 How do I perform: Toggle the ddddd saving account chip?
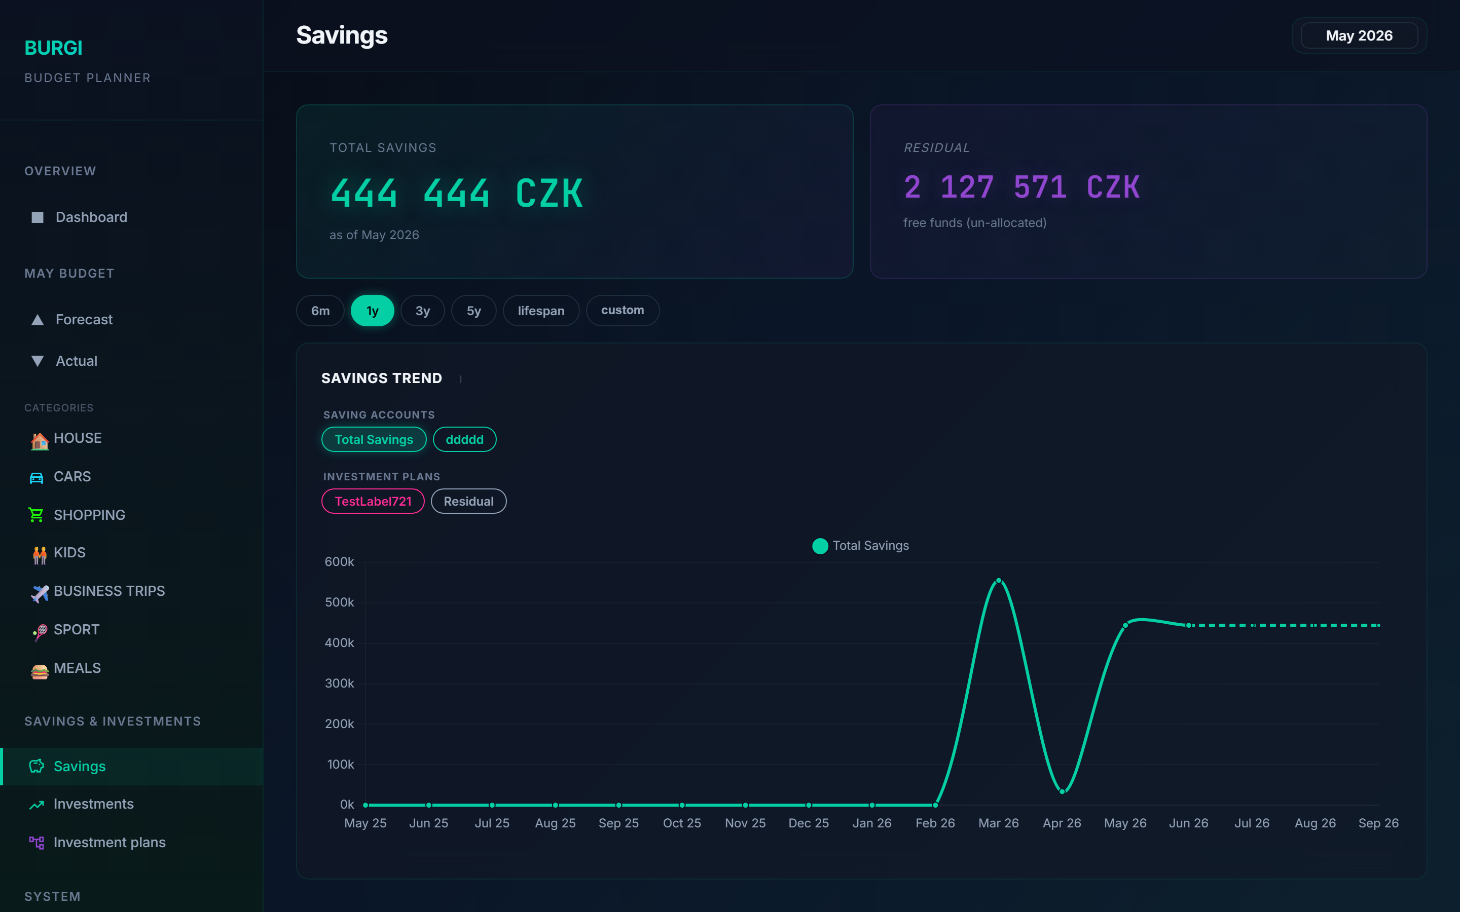pyautogui.click(x=464, y=440)
